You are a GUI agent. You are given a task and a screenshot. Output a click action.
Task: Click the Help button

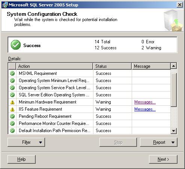pyautogui.click(x=21, y=159)
